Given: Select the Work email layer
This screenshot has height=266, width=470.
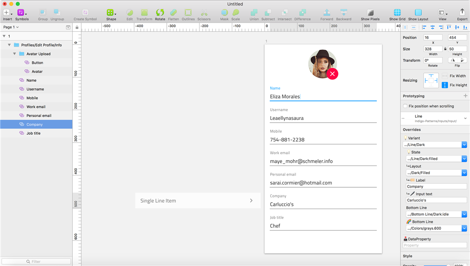Looking at the screenshot, I should [x=36, y=107].
